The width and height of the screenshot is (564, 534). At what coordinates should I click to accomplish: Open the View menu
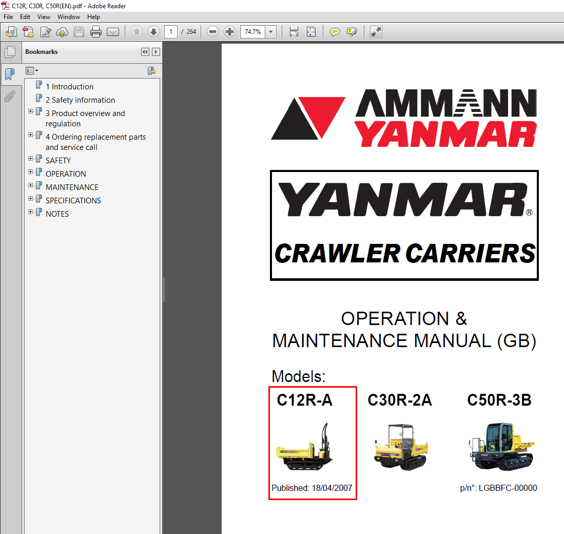click(44, 17)
